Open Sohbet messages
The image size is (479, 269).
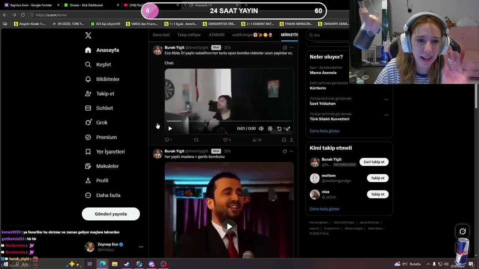point(99,108)
